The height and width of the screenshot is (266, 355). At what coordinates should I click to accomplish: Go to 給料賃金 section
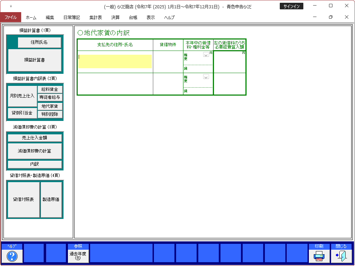coord(50,89)
